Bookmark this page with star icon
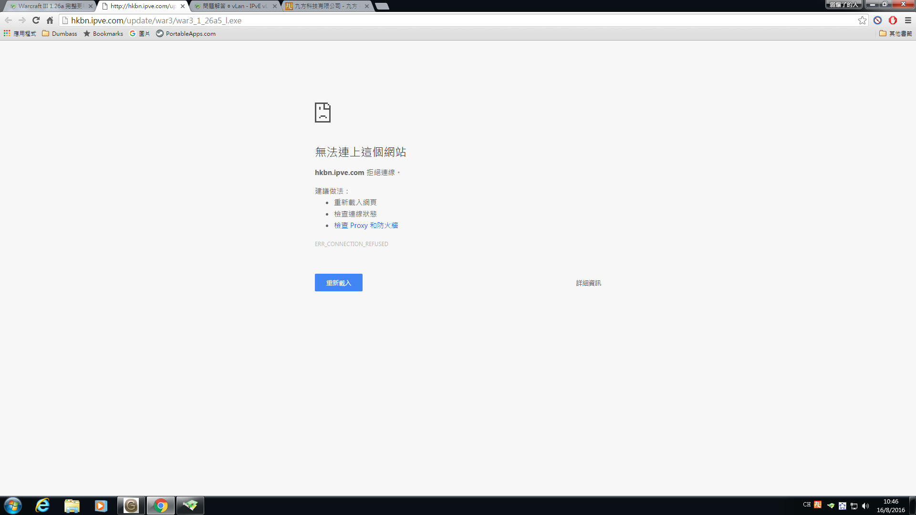The width and height of the screenshot is (916, 515). (862, 21)
